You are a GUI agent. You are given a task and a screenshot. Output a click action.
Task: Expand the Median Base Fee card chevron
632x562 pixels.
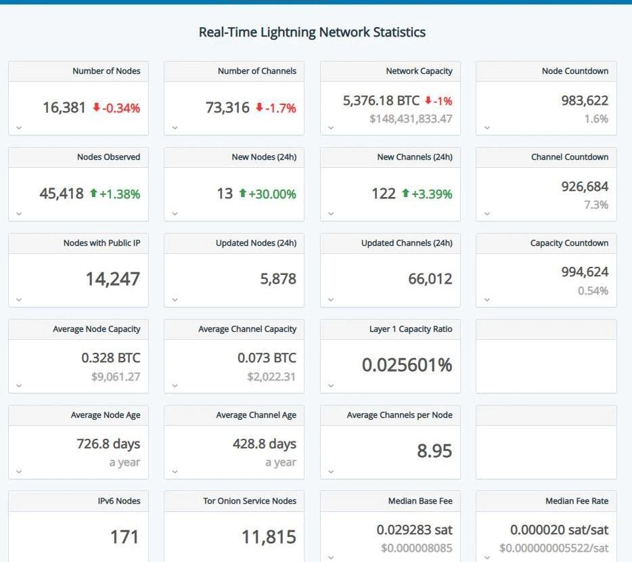tap(331, 557)
